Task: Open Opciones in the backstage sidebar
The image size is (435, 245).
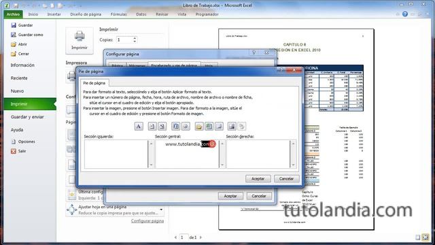Action: tap(23, 142)
